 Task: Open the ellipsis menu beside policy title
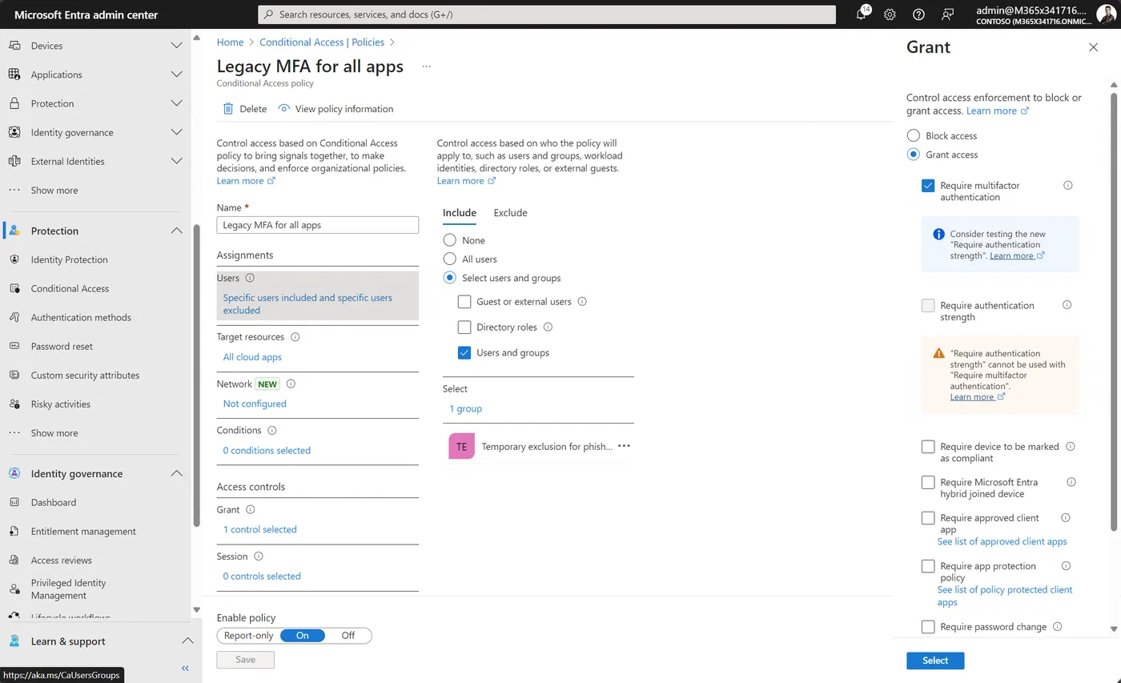(x=426, y=66)
